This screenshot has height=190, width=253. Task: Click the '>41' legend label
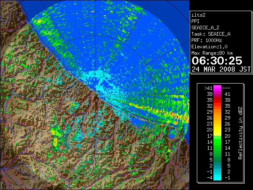[x=208, y=88]
